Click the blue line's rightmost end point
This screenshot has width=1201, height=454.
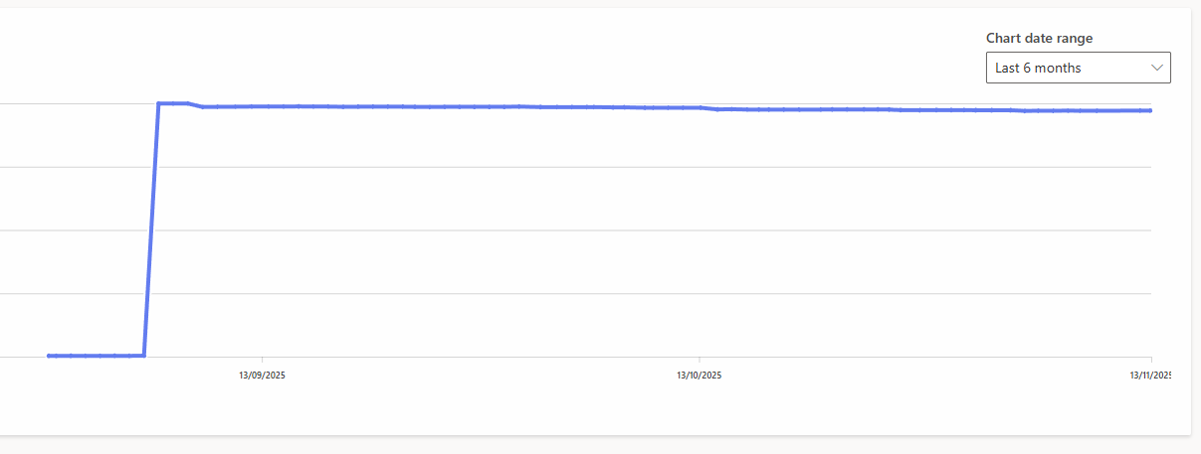[1150, 110]
